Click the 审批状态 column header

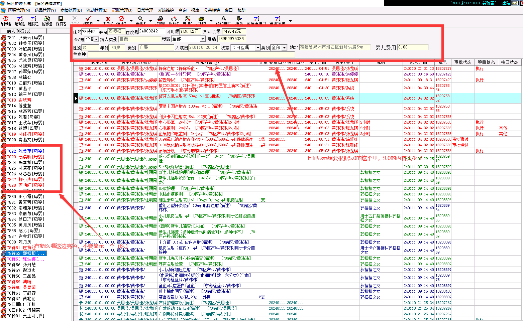463,62
